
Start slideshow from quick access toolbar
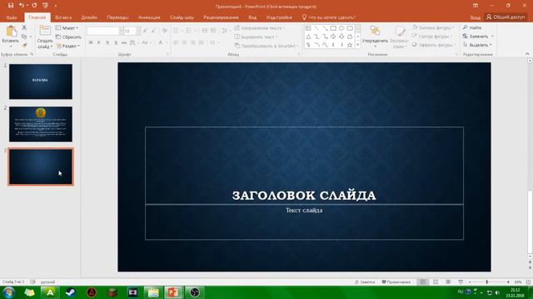pyautogui.click(x=45, y=6)
